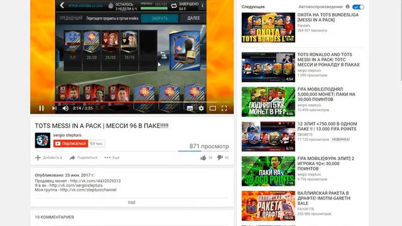Click the 8,9 тыс. subscriber count

[96, 144]
